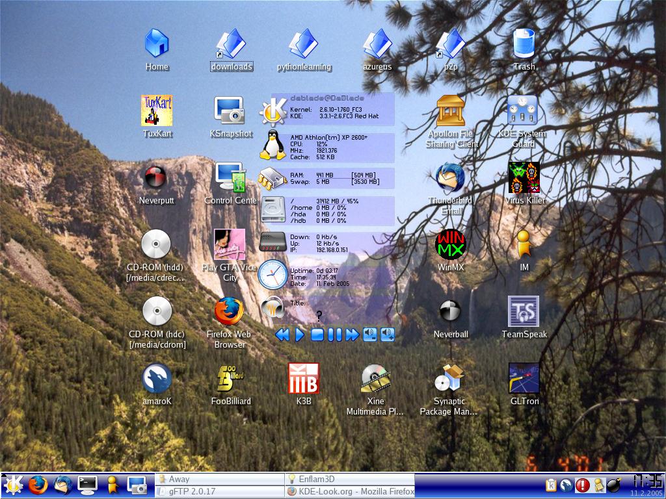The image size is (666, 499).
Task: Click the KDE gear icon in system widget
Action: (x=274, y=111)
